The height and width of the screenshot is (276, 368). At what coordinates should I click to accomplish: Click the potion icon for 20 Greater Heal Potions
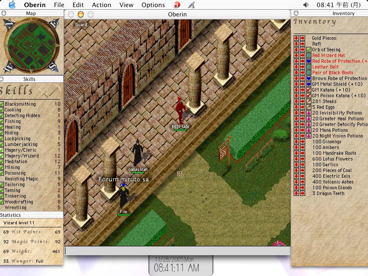(309, 119)
